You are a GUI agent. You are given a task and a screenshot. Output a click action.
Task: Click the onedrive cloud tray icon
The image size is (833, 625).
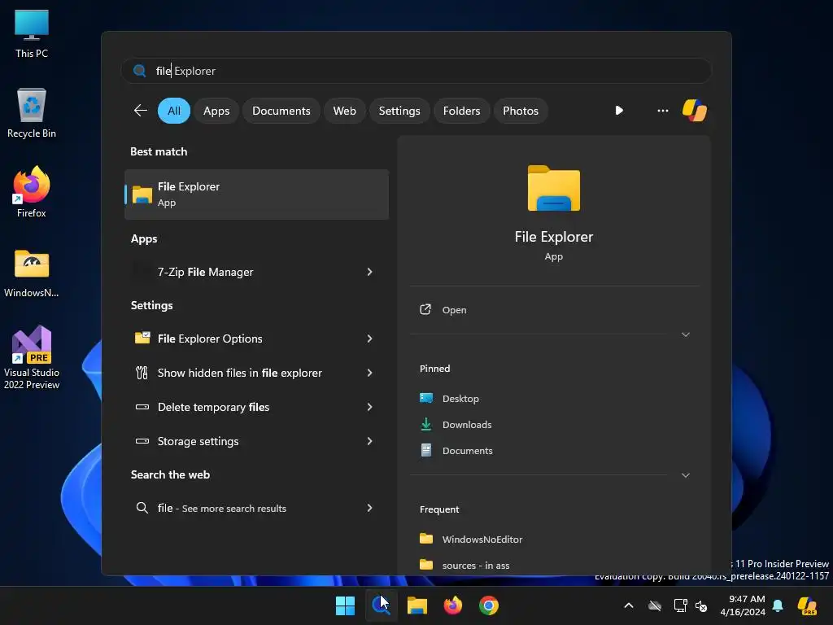tap(655, 605)
